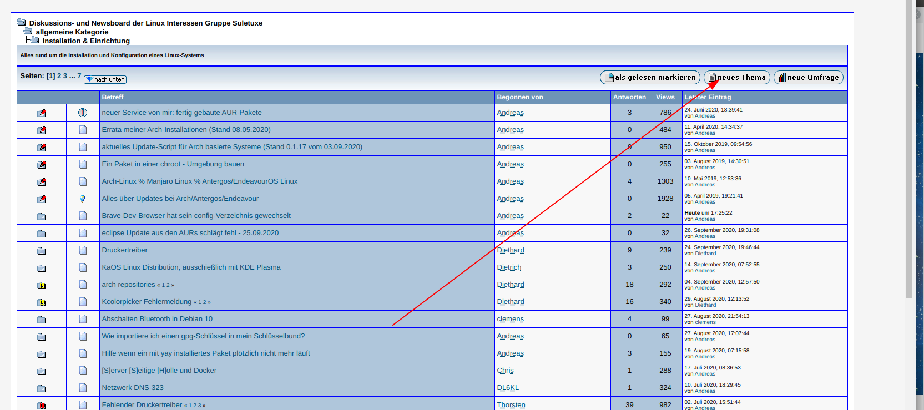Open topic '[S]erver [S]eitige [H]ölle und Docker'
This screenshot has height=410, width=924.
(159, 371)
